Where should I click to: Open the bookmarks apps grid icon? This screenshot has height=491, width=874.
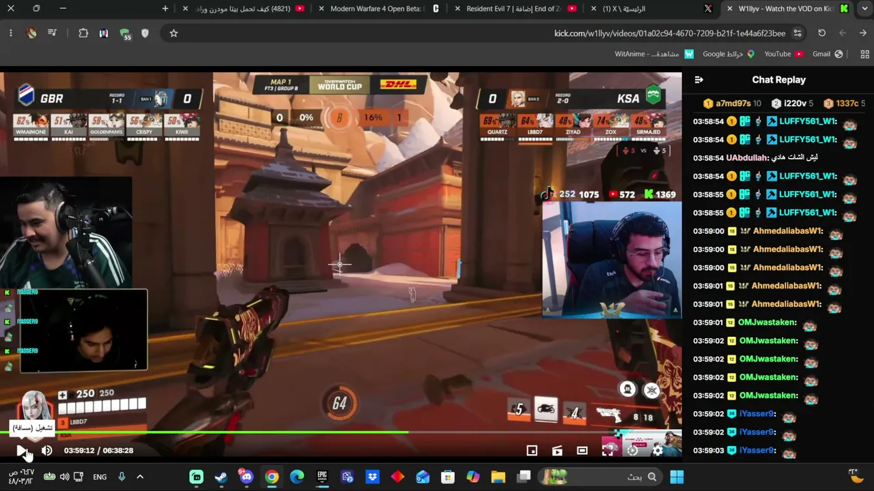(865, 54)
